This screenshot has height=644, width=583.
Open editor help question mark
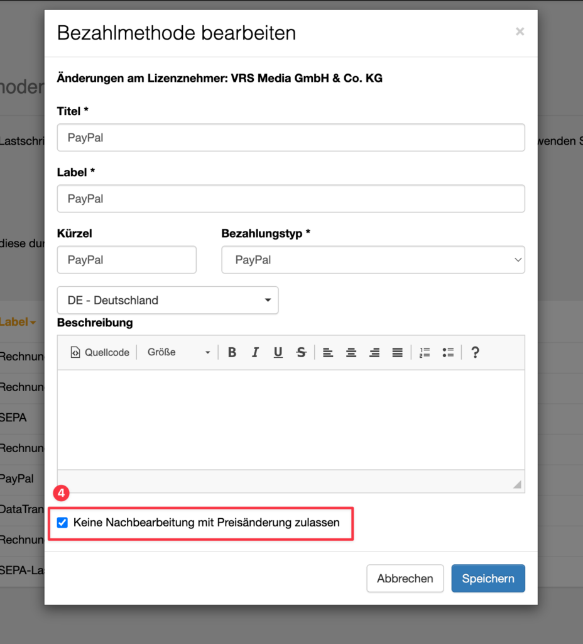[x=475, y=352]
